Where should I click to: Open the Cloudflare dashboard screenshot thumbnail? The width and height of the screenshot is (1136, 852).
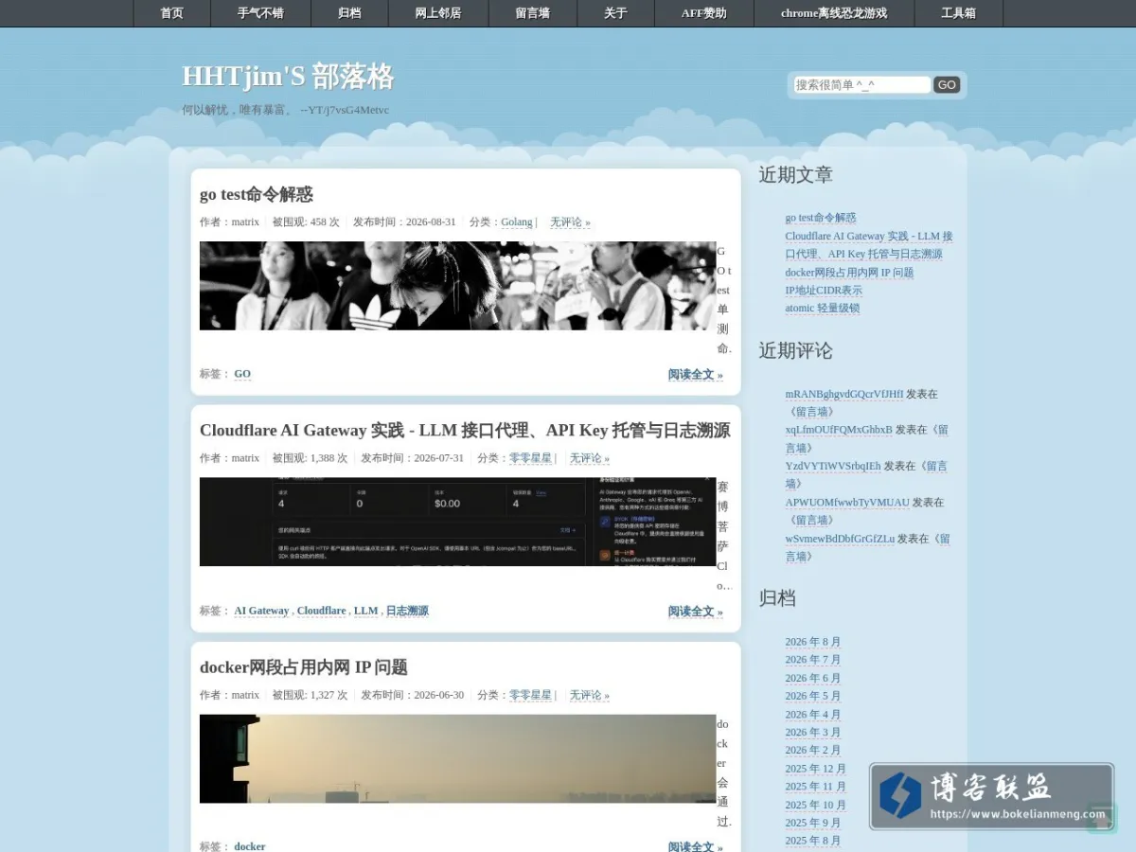click(457, 522)
